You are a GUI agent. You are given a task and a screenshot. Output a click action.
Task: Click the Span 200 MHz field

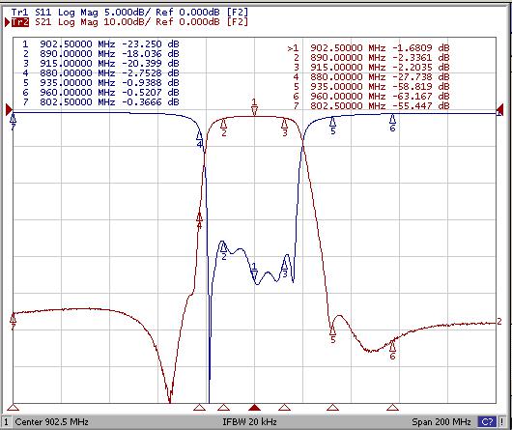tap(441, 422)
